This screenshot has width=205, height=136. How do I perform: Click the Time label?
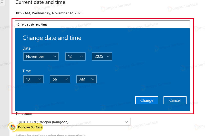pyautogui.click(x=27, y=71)
